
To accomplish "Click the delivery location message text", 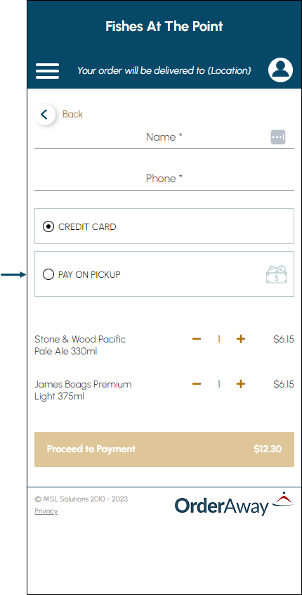I will point(164,70).
